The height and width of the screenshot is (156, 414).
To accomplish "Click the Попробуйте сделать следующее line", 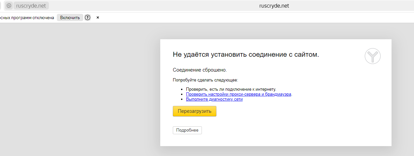I will coord(205,80).
